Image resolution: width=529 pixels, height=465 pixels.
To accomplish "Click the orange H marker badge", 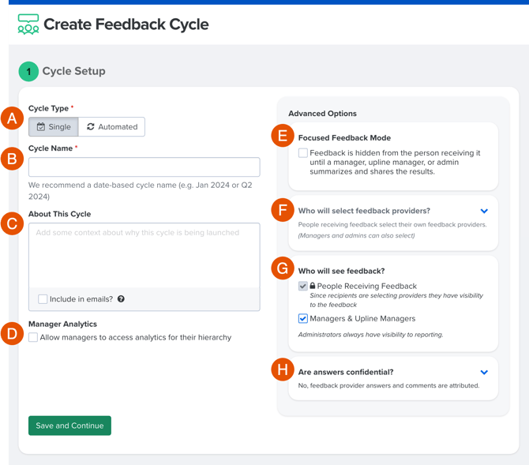I will 283,369.
